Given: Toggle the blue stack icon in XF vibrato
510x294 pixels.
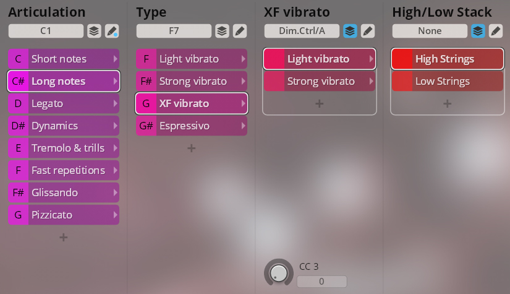Looking at the screenshot, I should (x=350, y=31).
